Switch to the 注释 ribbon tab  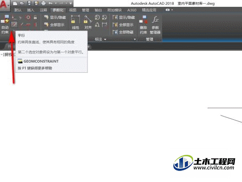coord(44,10)
